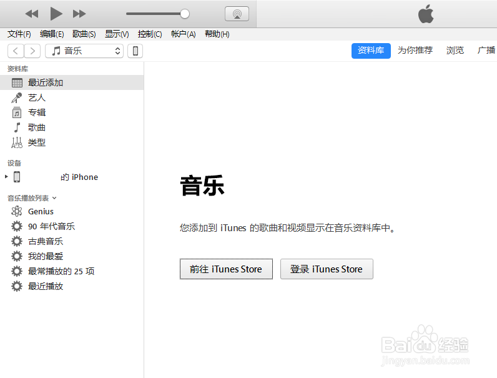This screenshot has width=497, height=378.
Task: Select 最近添加 in the sidebar
Action: click(x=72, y=82)
